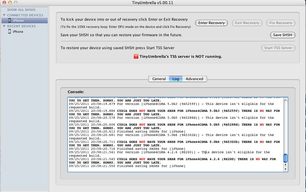Select Show All SHSHs in sidebar
Screen dimensions: 306x192
(21, 10)
